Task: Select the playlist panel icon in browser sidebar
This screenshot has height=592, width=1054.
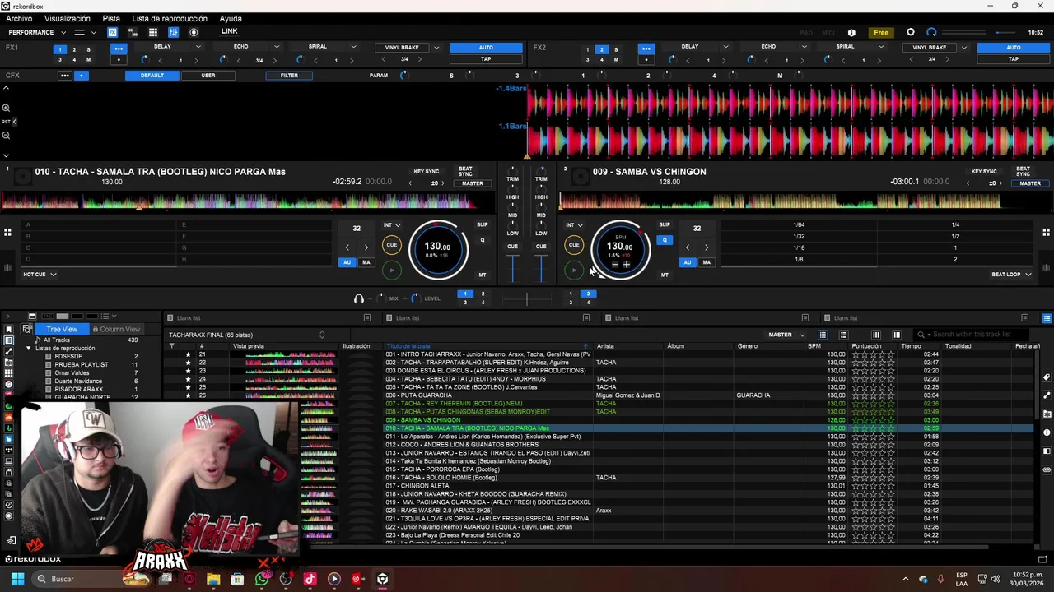Action: point(8,340)
